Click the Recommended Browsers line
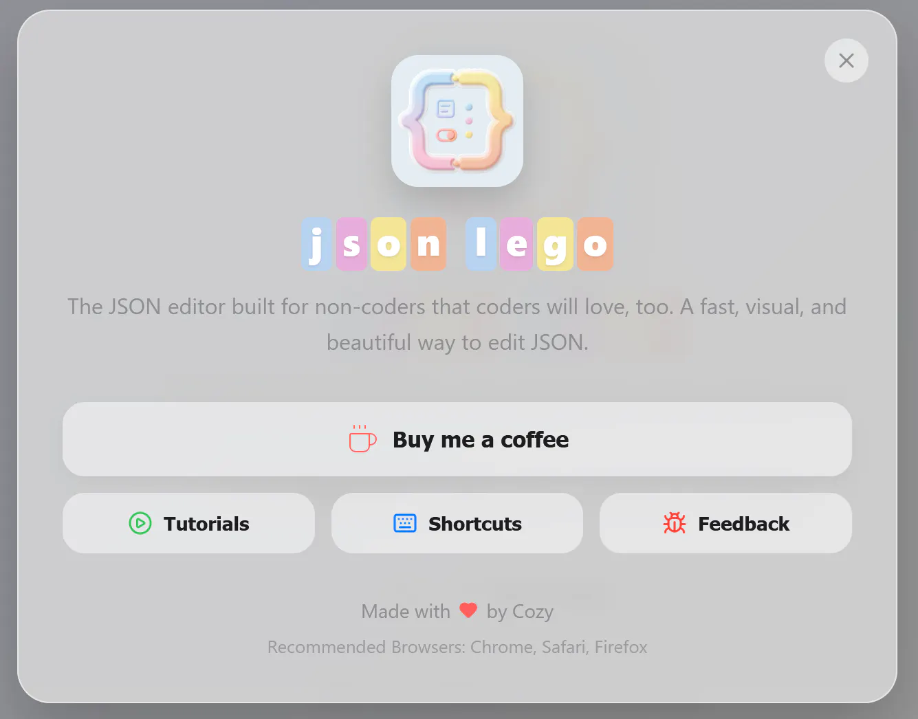This screenshot has height=719, width=918. pos(457,647)
